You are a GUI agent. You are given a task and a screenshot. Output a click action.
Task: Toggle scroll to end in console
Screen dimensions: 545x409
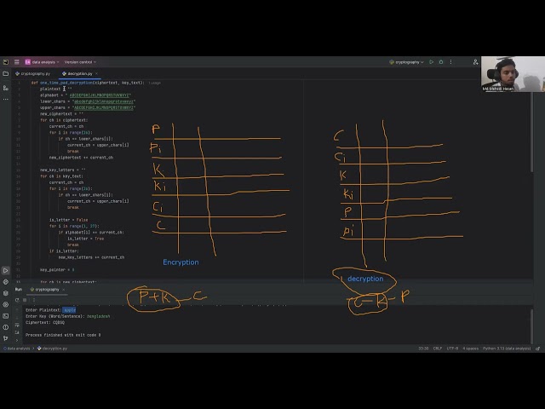(x=17, y=332)
